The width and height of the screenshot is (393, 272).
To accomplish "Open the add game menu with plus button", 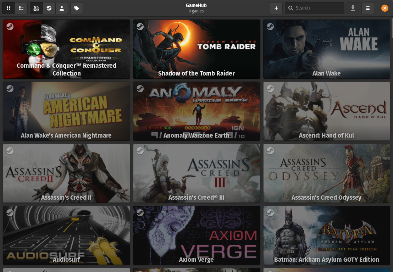I will point(276,8).
